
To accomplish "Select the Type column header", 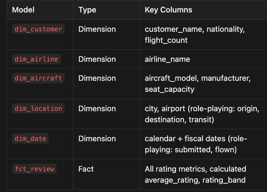I will coord(88,10).
